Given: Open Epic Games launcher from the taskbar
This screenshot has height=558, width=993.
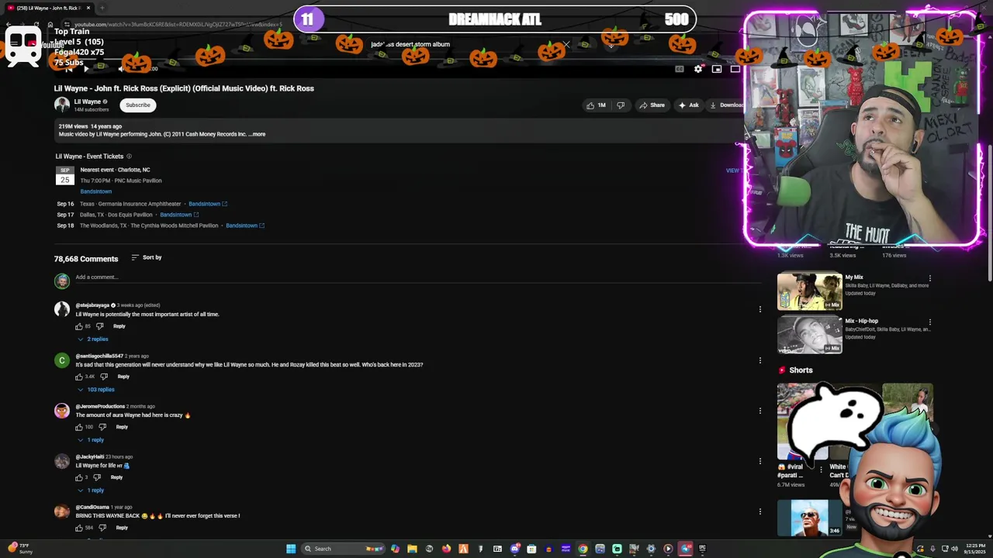Looking at the screenshot, I should pos(702,549).
